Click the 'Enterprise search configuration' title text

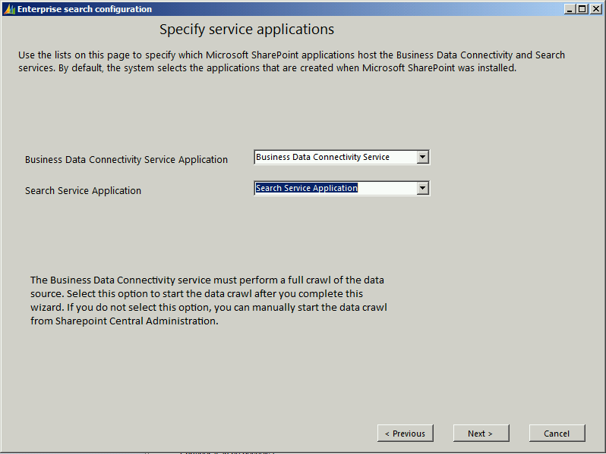click(x=84, y=9)
